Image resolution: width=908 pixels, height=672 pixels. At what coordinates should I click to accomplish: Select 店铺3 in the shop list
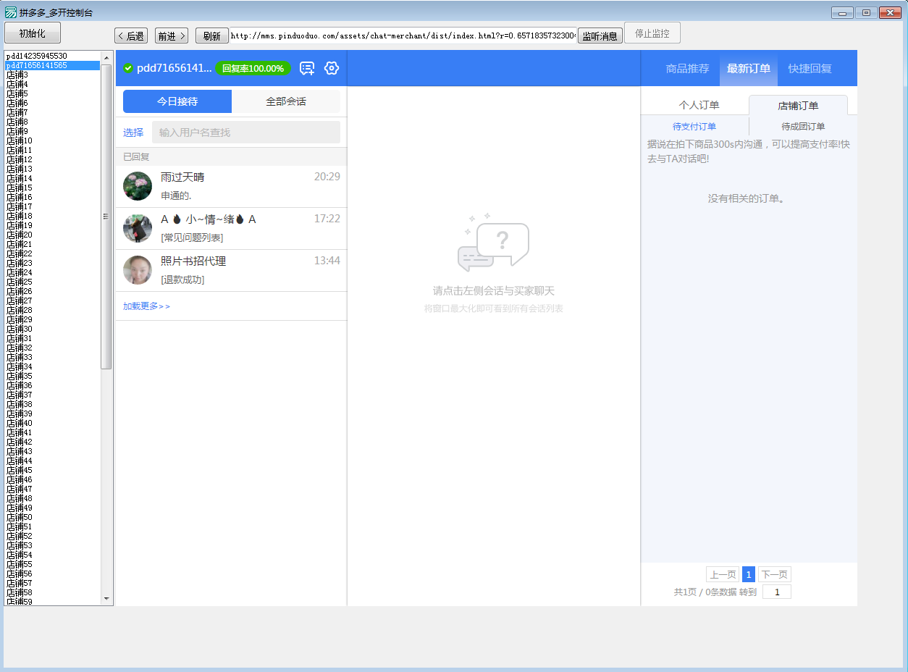(x=52, y=75)
